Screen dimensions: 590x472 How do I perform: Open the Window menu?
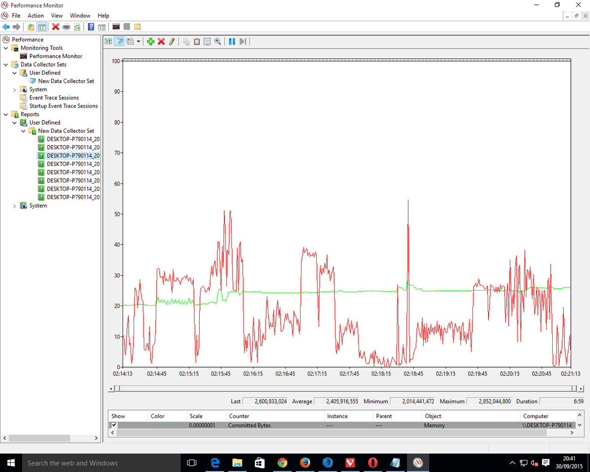(80, 16)
